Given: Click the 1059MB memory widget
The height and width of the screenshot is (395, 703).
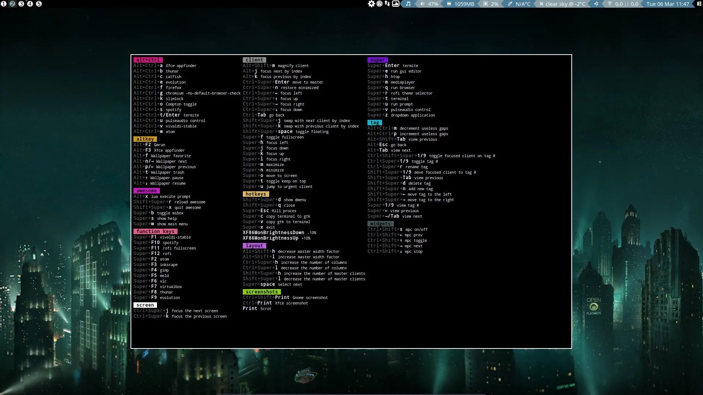Looking at the screenshot, I should tap(461, 4).
